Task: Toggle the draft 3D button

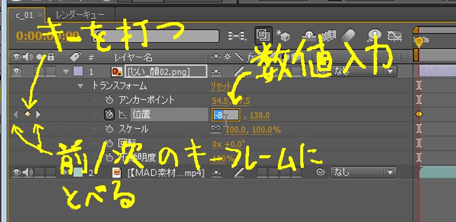Action: click(282, 35)
